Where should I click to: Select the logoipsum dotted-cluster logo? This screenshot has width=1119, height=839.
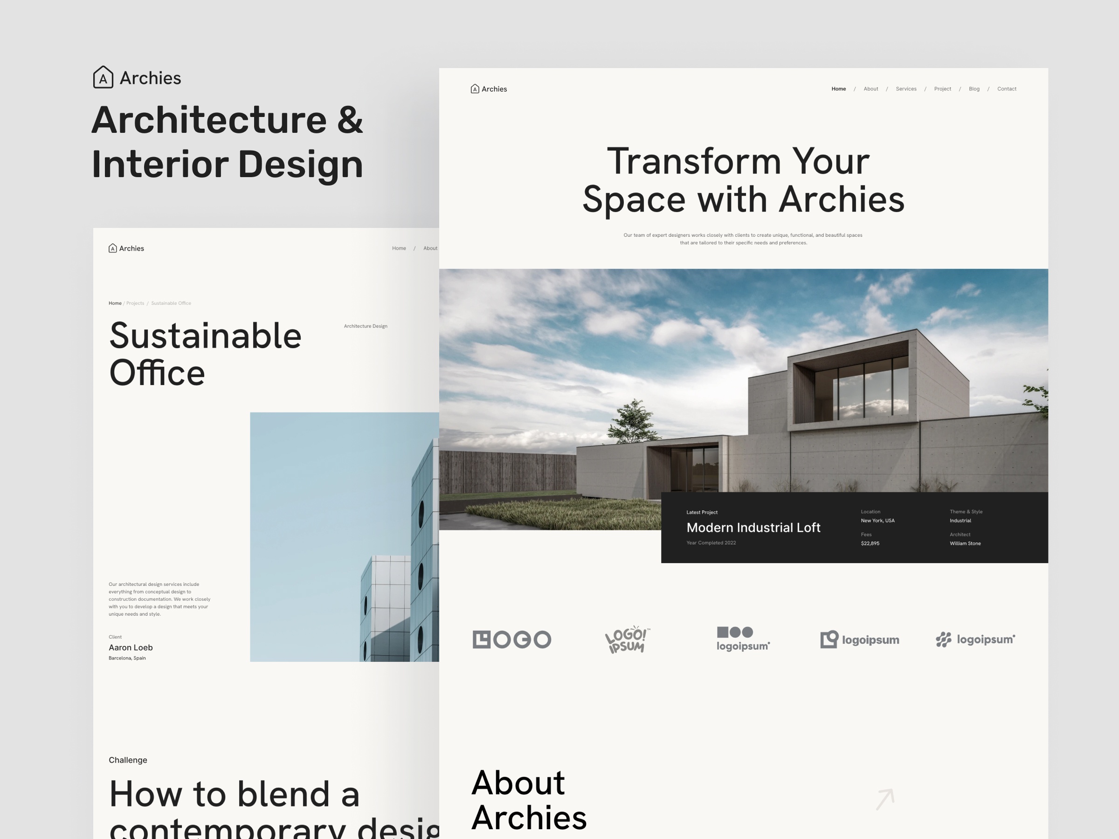coord(975,639)
